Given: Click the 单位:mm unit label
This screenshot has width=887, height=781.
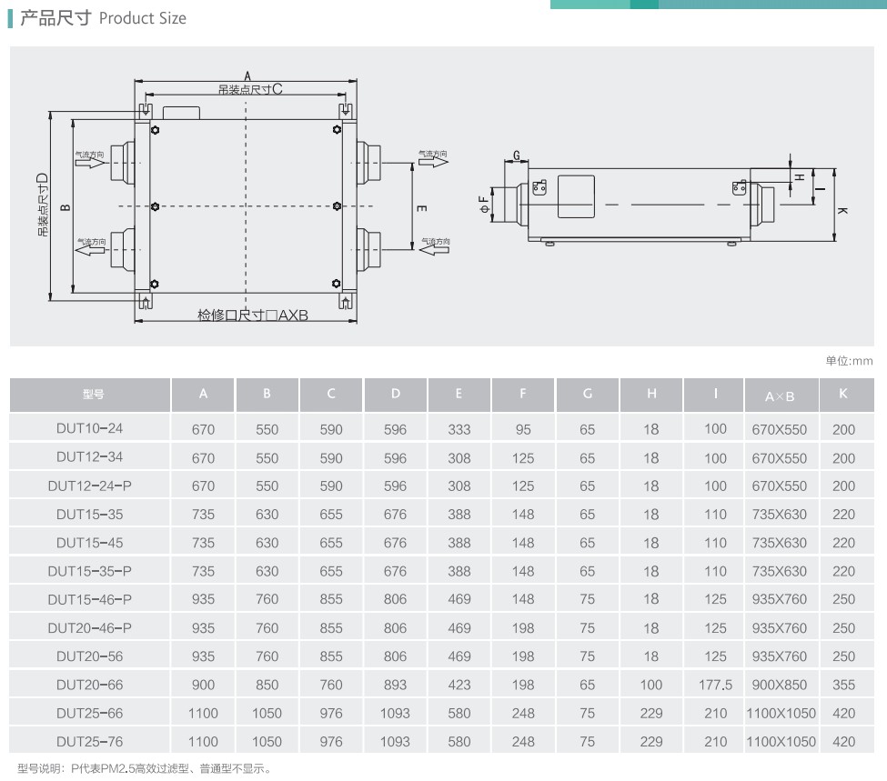Looking at the screenshot, I should (x=848, y=361).
